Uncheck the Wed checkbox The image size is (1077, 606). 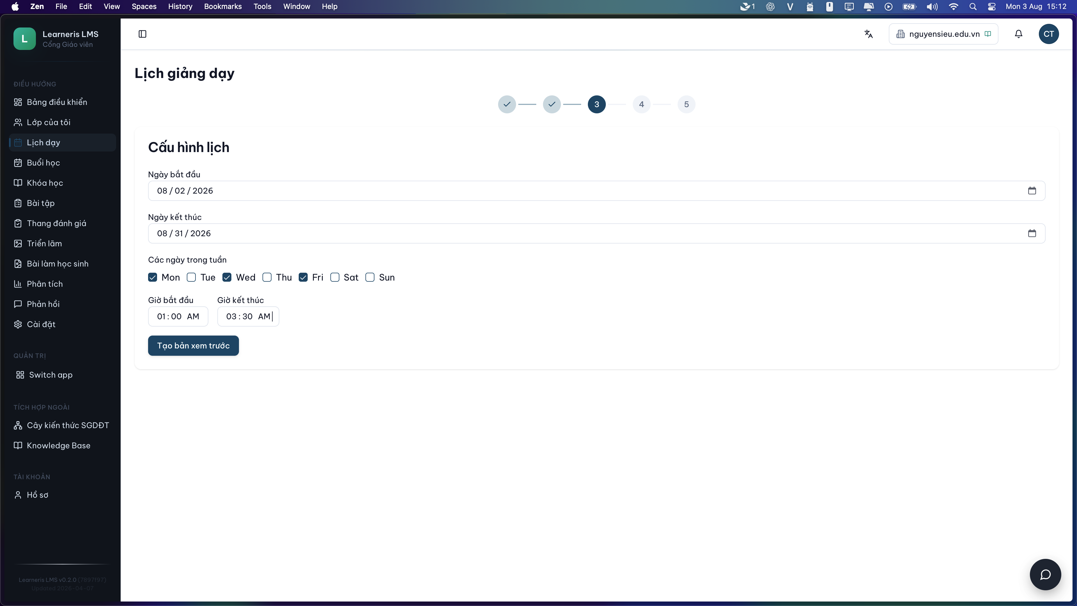227,277
